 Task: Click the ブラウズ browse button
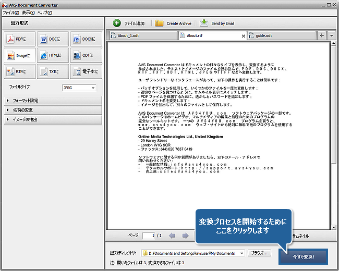point(259,253)
